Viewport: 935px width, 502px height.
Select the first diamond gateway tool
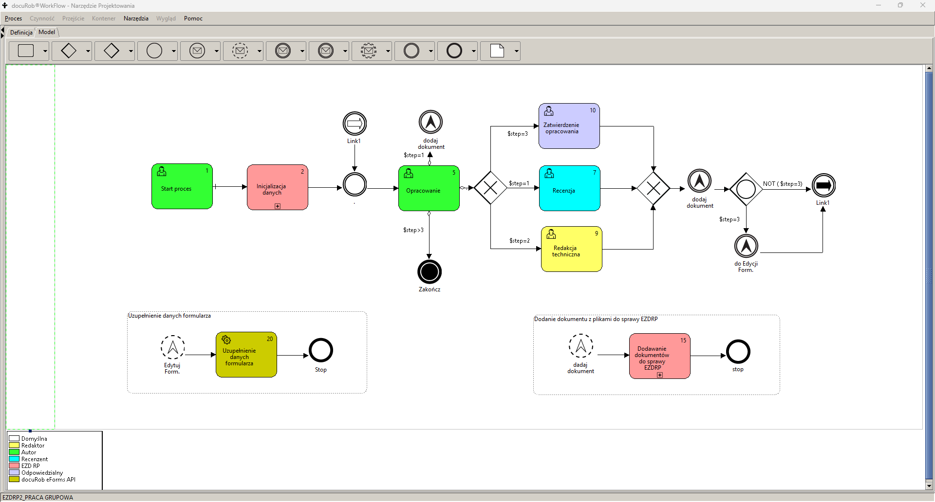(69, 51)
